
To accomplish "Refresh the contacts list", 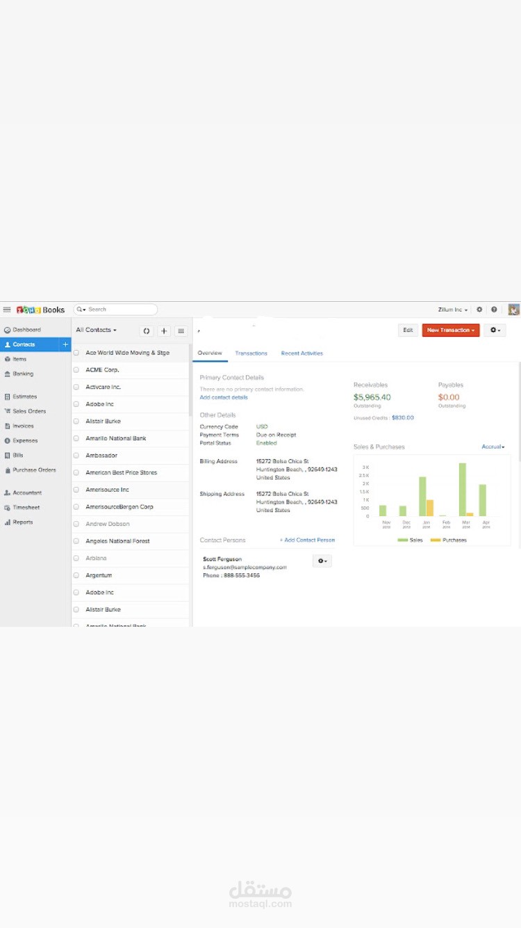I will [147, 331].
